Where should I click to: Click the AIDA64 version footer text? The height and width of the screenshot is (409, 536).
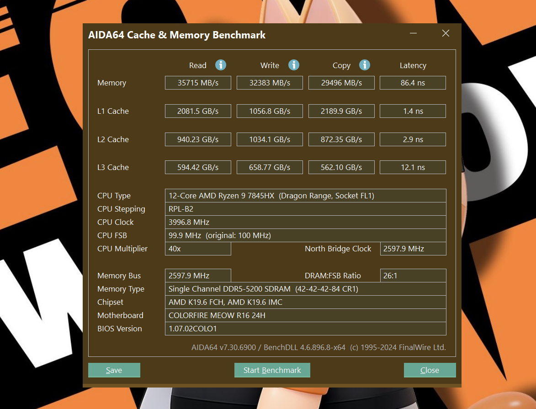[x=318, y=347]
